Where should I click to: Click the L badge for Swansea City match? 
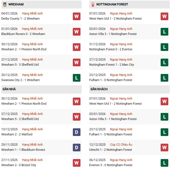point(76,78)
